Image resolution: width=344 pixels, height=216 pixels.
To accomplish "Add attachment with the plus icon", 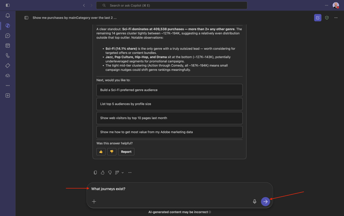I will (x=94, y=201).
